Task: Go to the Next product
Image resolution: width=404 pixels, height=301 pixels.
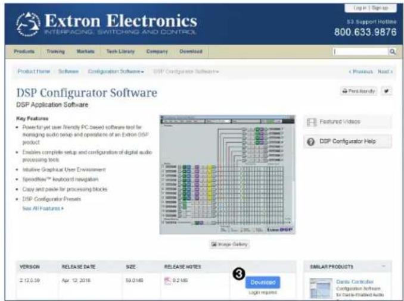Action: point(385,71)
